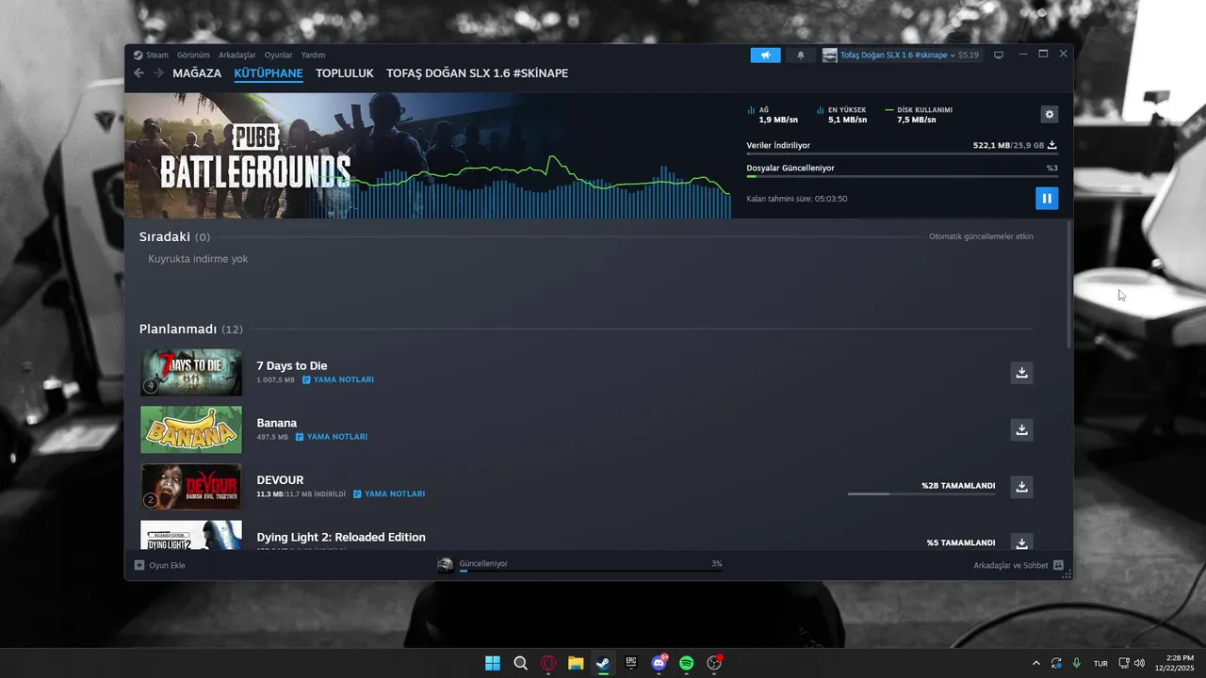Click the Veriler İndiriliyor progress bar
Viewport: 1206px width, 678px height.
(902, 153)
